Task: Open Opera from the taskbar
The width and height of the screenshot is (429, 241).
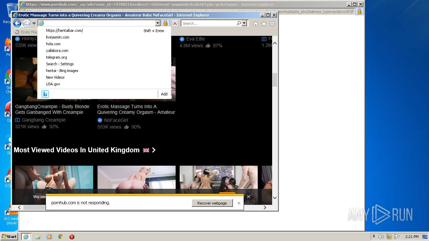Action: (72, 237)
